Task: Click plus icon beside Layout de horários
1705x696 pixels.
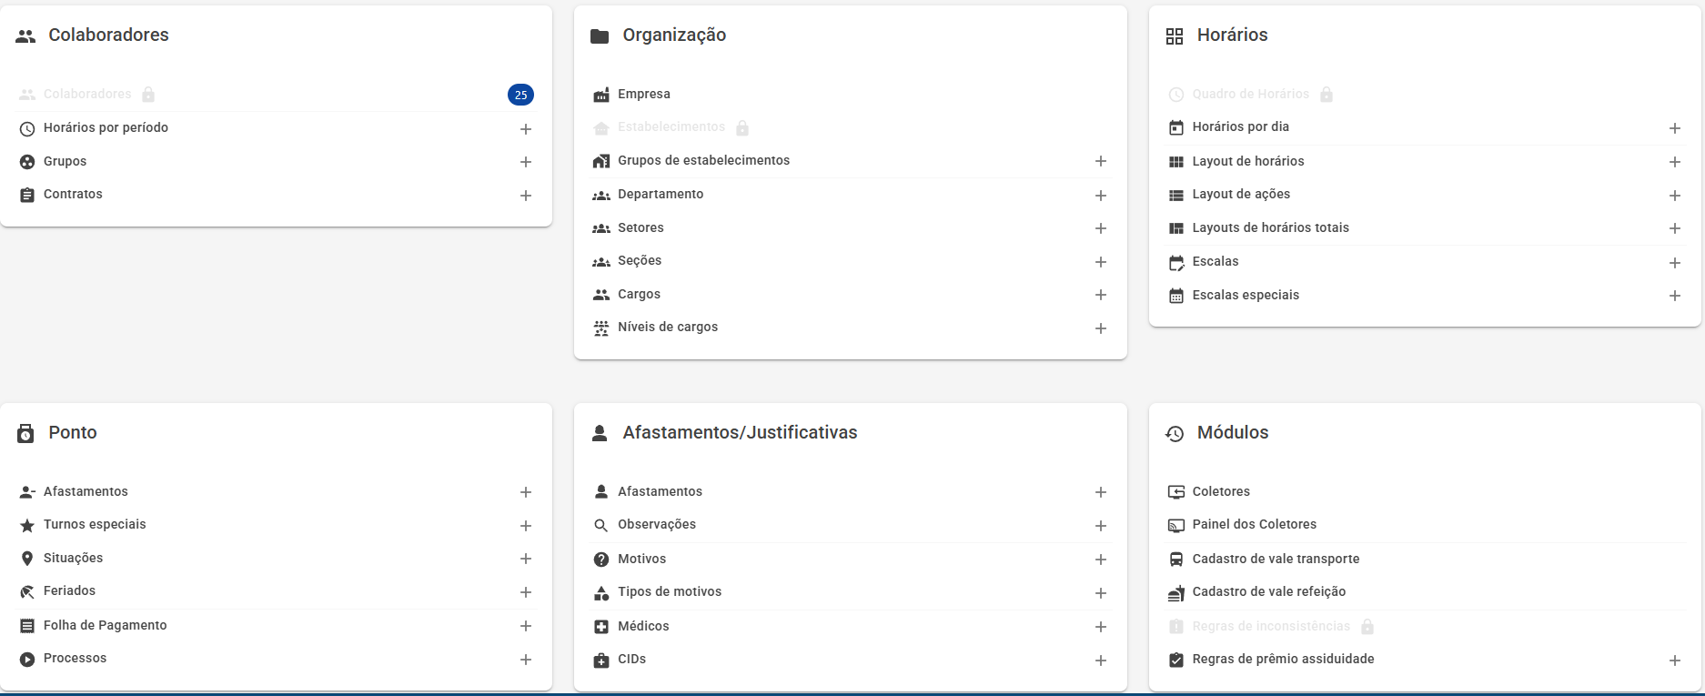Action: [x=1675, y=162]
